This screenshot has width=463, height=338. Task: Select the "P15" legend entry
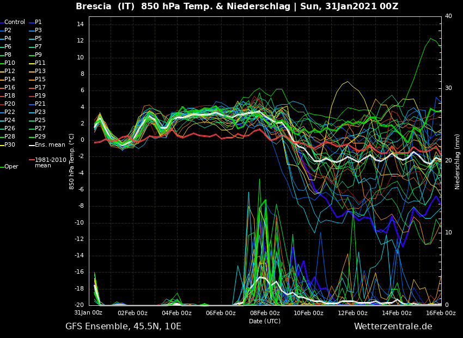(x=38, y=79)
